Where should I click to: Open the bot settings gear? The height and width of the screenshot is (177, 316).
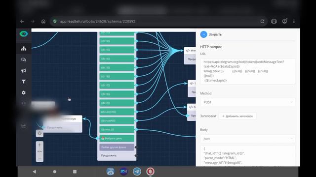[x=24, y=93]
